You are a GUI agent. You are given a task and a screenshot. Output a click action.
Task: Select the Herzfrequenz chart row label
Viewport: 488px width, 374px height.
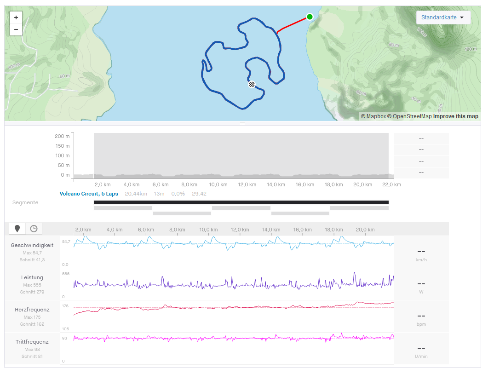[x=32, y=310]
